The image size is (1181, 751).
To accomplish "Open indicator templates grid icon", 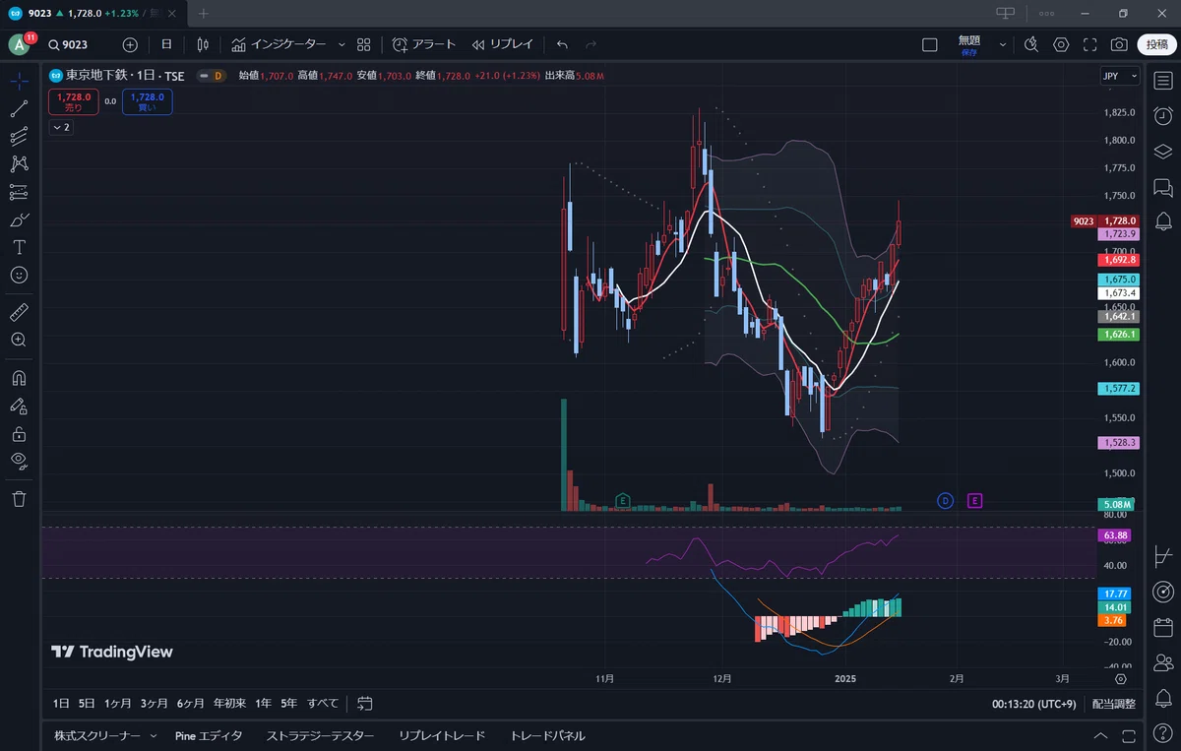I will click(x=364, y=44).
